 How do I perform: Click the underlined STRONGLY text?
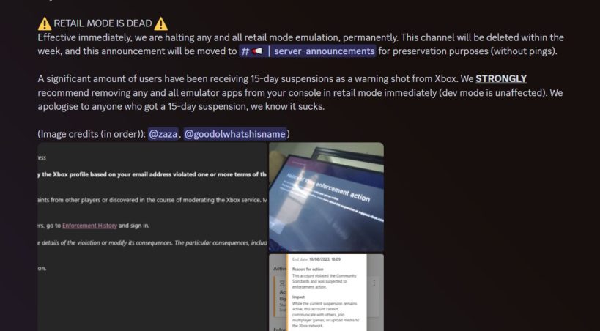click(501, 79)
